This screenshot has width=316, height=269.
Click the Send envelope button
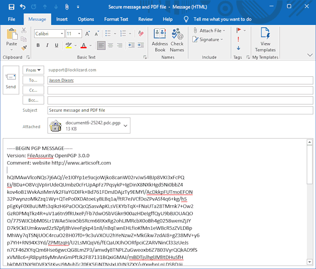pyautogui.click(x=11, y=80)
